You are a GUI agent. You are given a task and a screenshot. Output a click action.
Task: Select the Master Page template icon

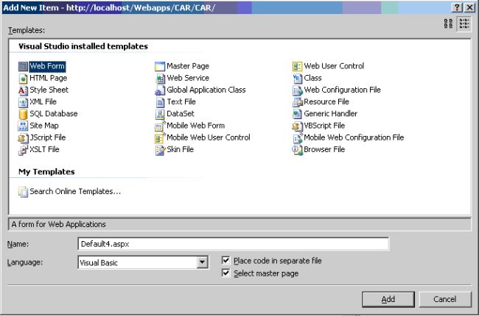point(160,66)
